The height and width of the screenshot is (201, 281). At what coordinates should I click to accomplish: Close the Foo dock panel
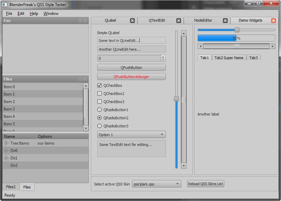[x=85, y=21]
